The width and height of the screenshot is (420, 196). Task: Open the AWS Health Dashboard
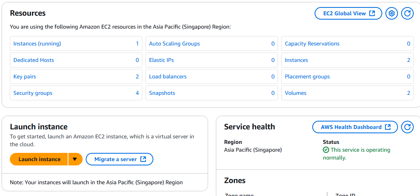355,127
